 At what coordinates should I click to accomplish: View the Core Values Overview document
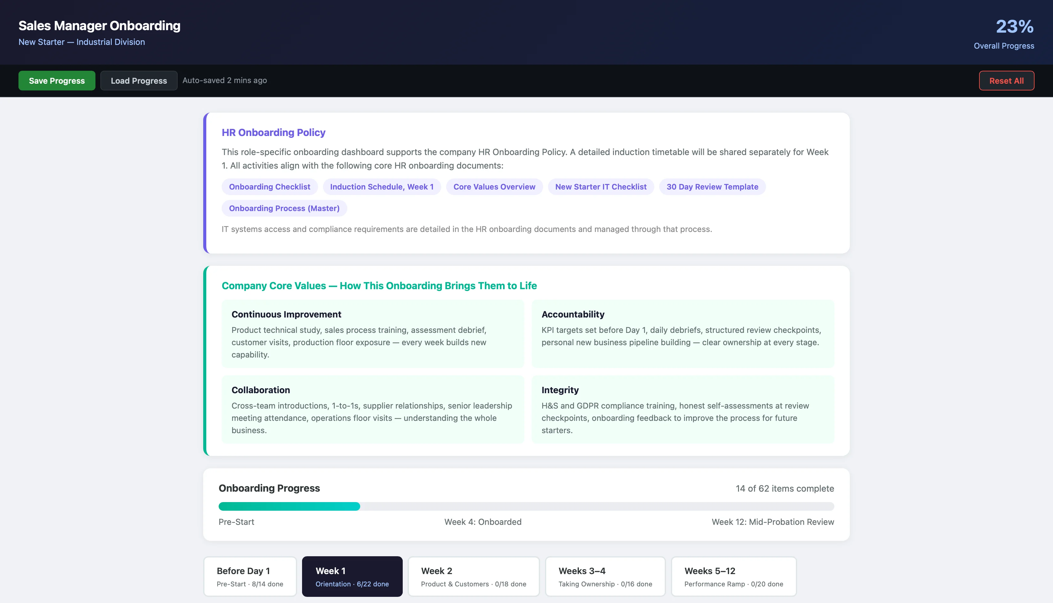[x=494, y=187]
